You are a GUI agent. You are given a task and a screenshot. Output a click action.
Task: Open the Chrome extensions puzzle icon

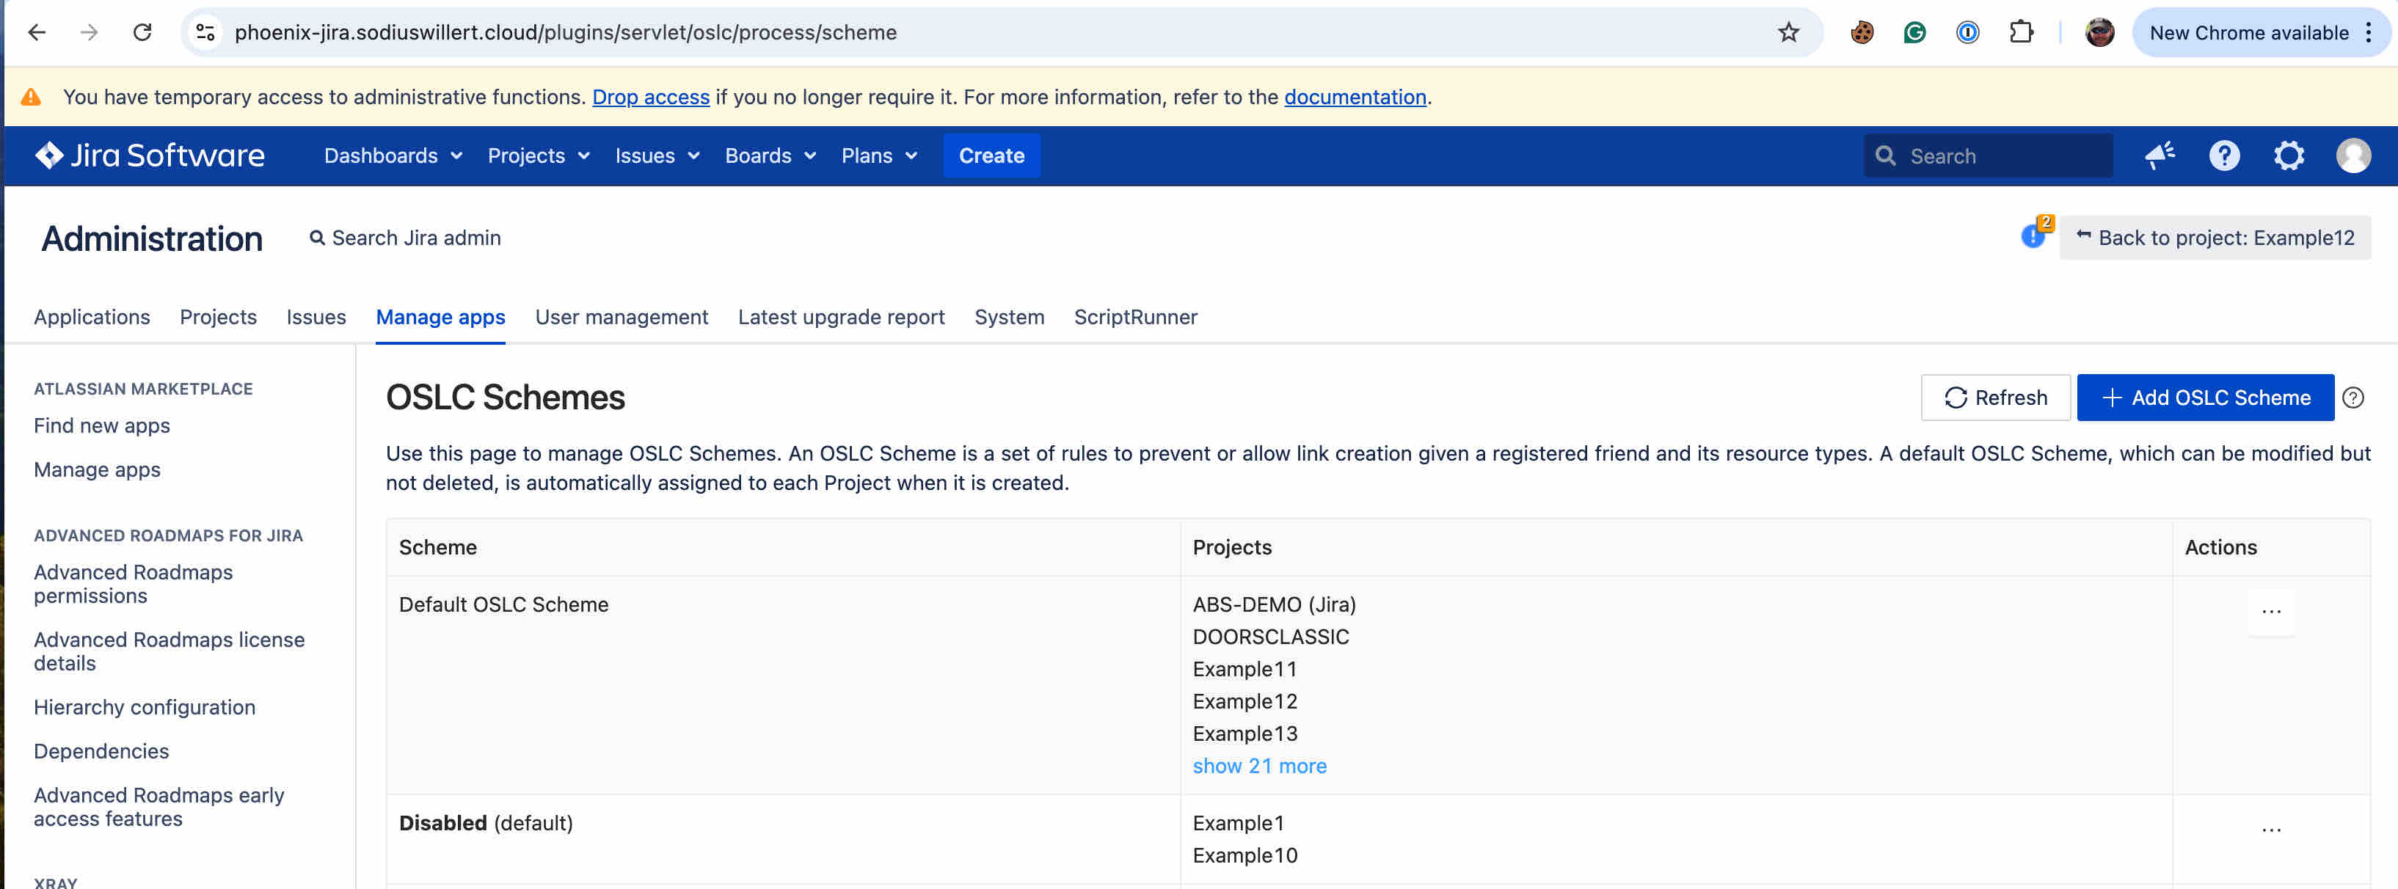(x=2021, y=32)
